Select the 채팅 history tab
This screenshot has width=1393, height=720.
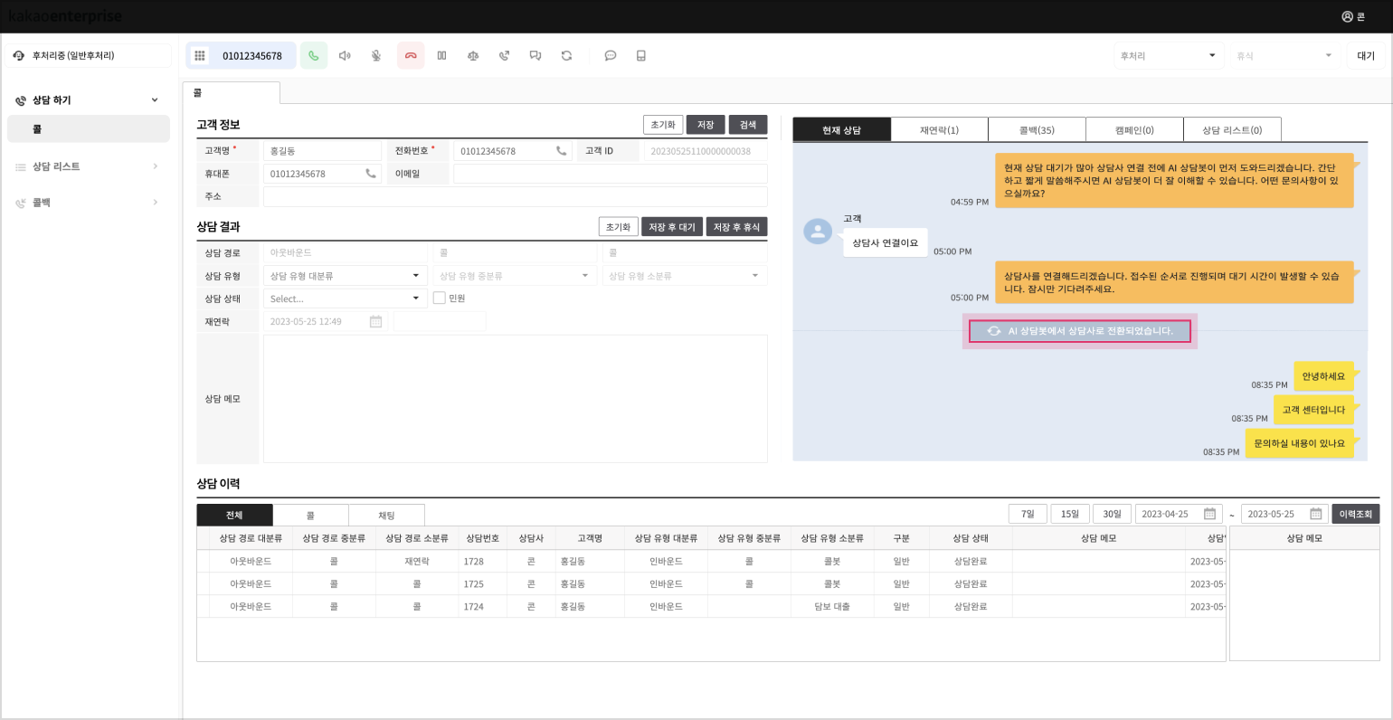click(x=386, y=516)
